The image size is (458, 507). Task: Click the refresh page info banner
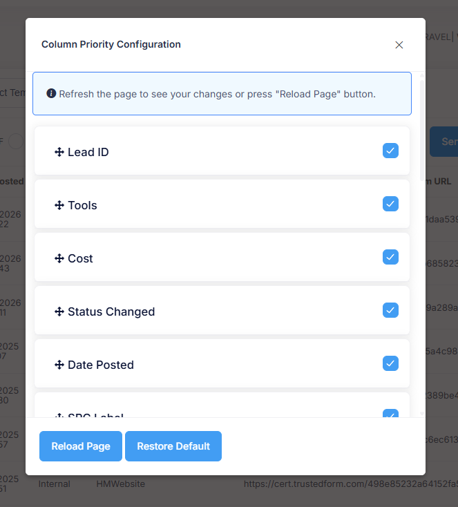click(222, 94)
